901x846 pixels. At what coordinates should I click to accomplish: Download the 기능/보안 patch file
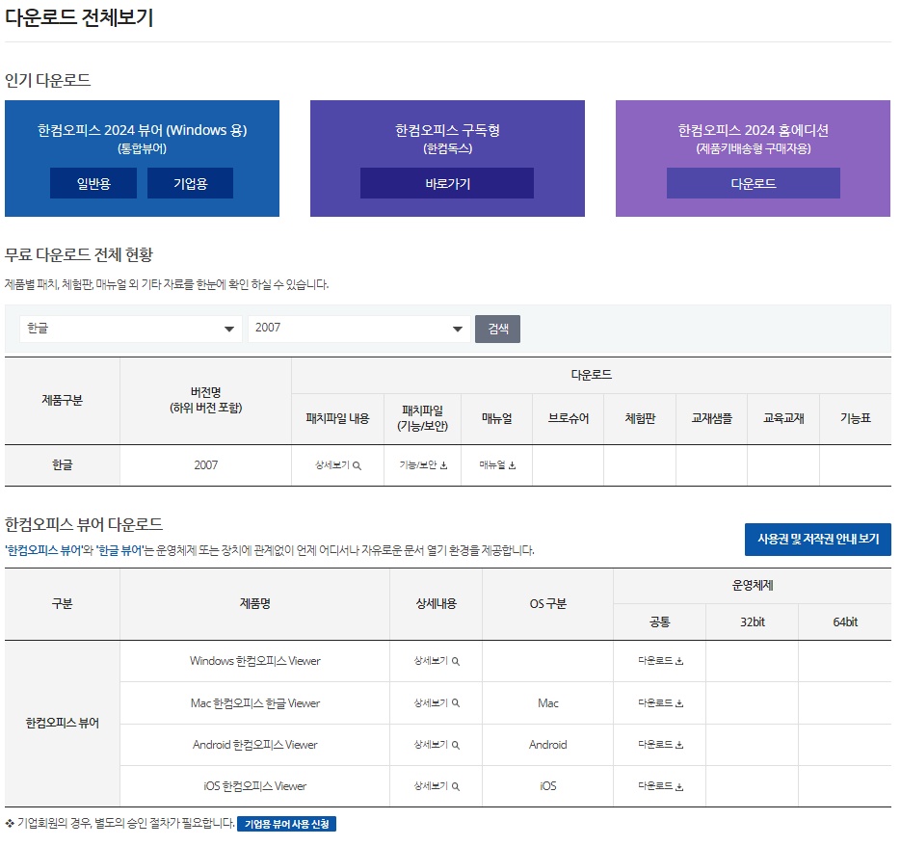(423, 465)
